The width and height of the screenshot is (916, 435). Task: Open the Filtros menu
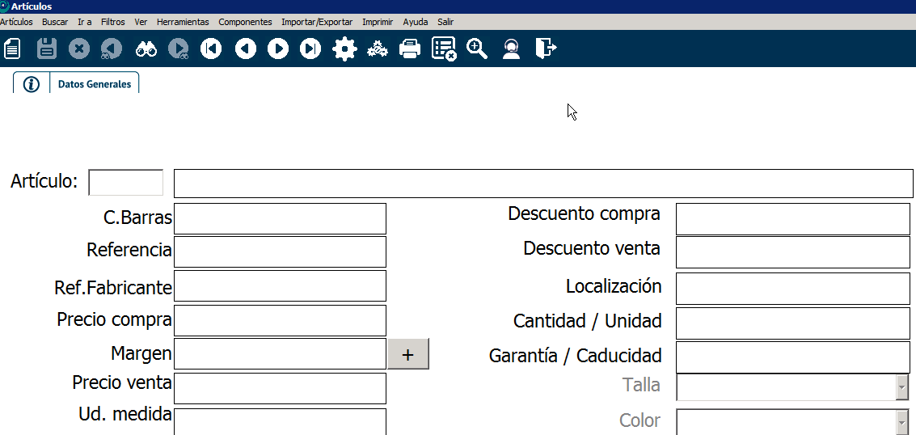113,22
